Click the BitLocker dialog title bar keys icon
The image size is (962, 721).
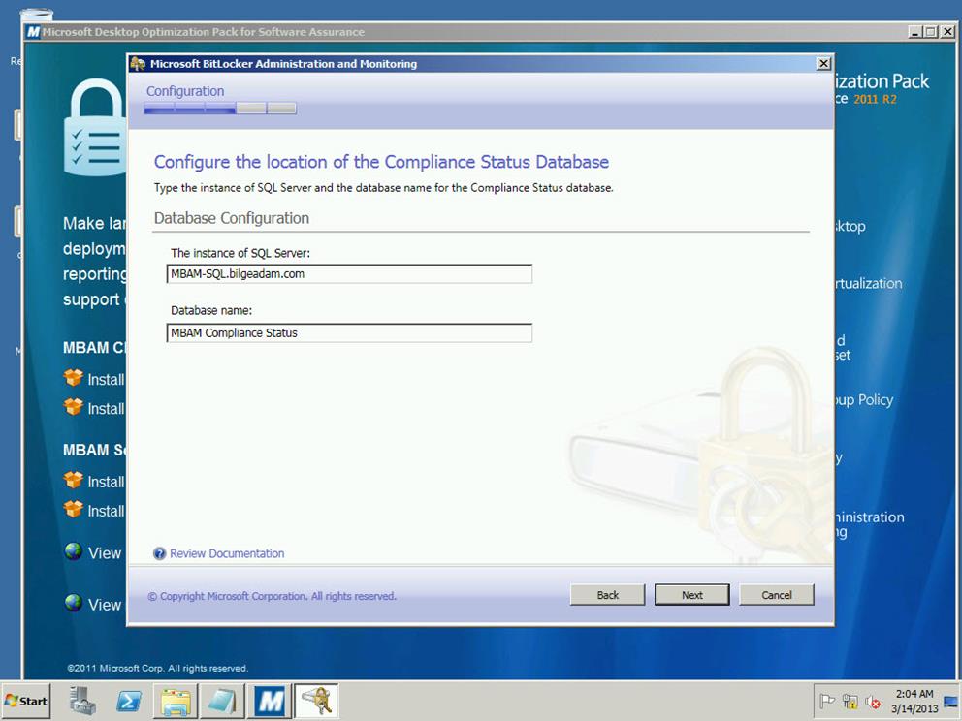138,63
